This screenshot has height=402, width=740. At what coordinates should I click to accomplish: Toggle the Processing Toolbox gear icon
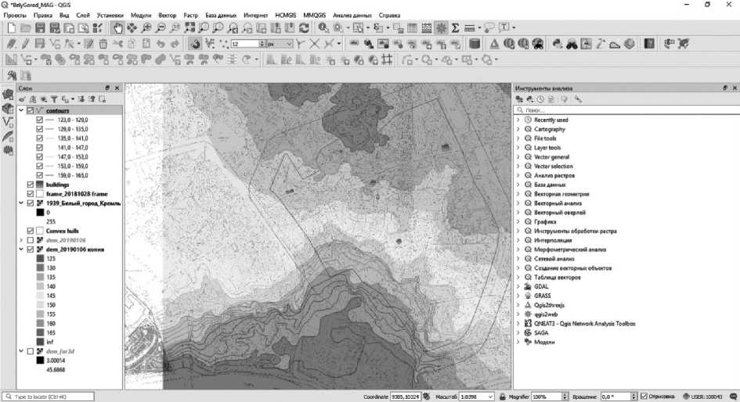[442, 28]
